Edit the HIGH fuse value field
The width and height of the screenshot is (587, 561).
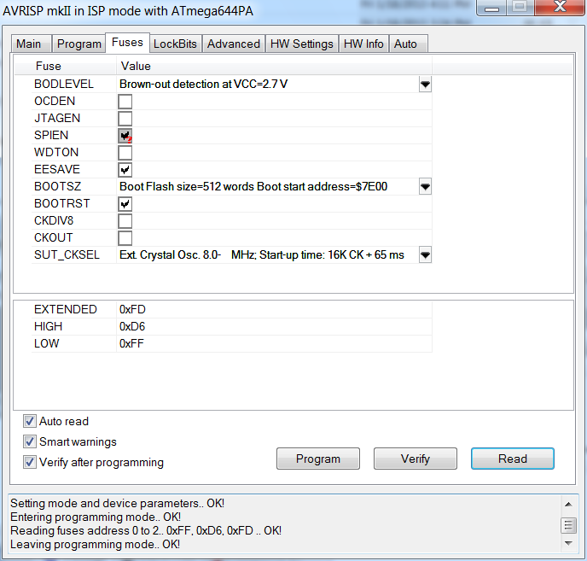pyautogui.click(x=273, y=326)
